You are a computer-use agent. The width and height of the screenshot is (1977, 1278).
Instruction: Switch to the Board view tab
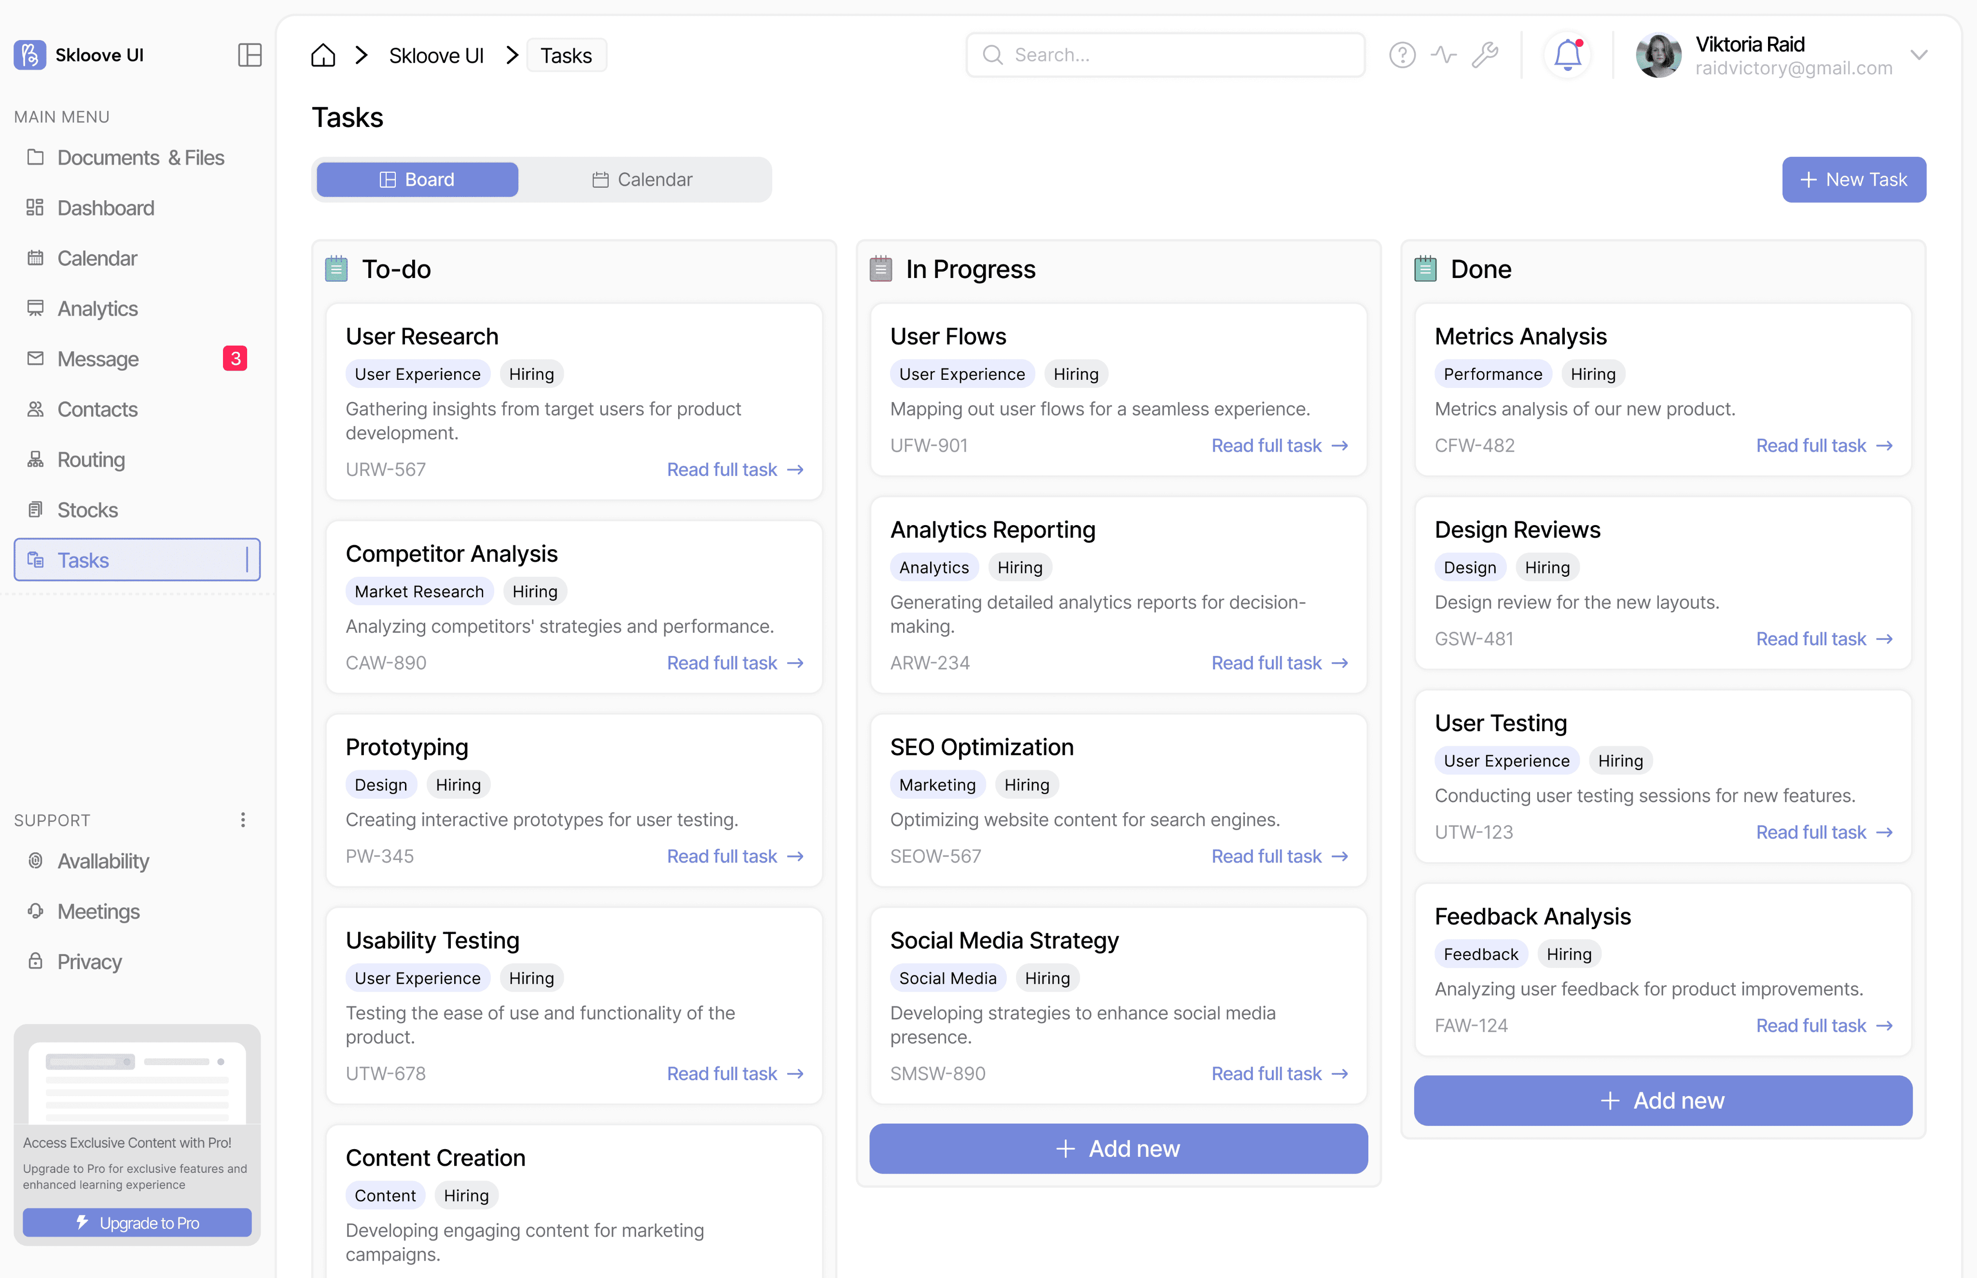pos(418,179)
